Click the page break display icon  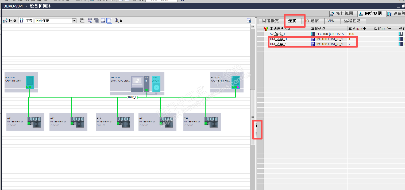[x=97, y=21]
